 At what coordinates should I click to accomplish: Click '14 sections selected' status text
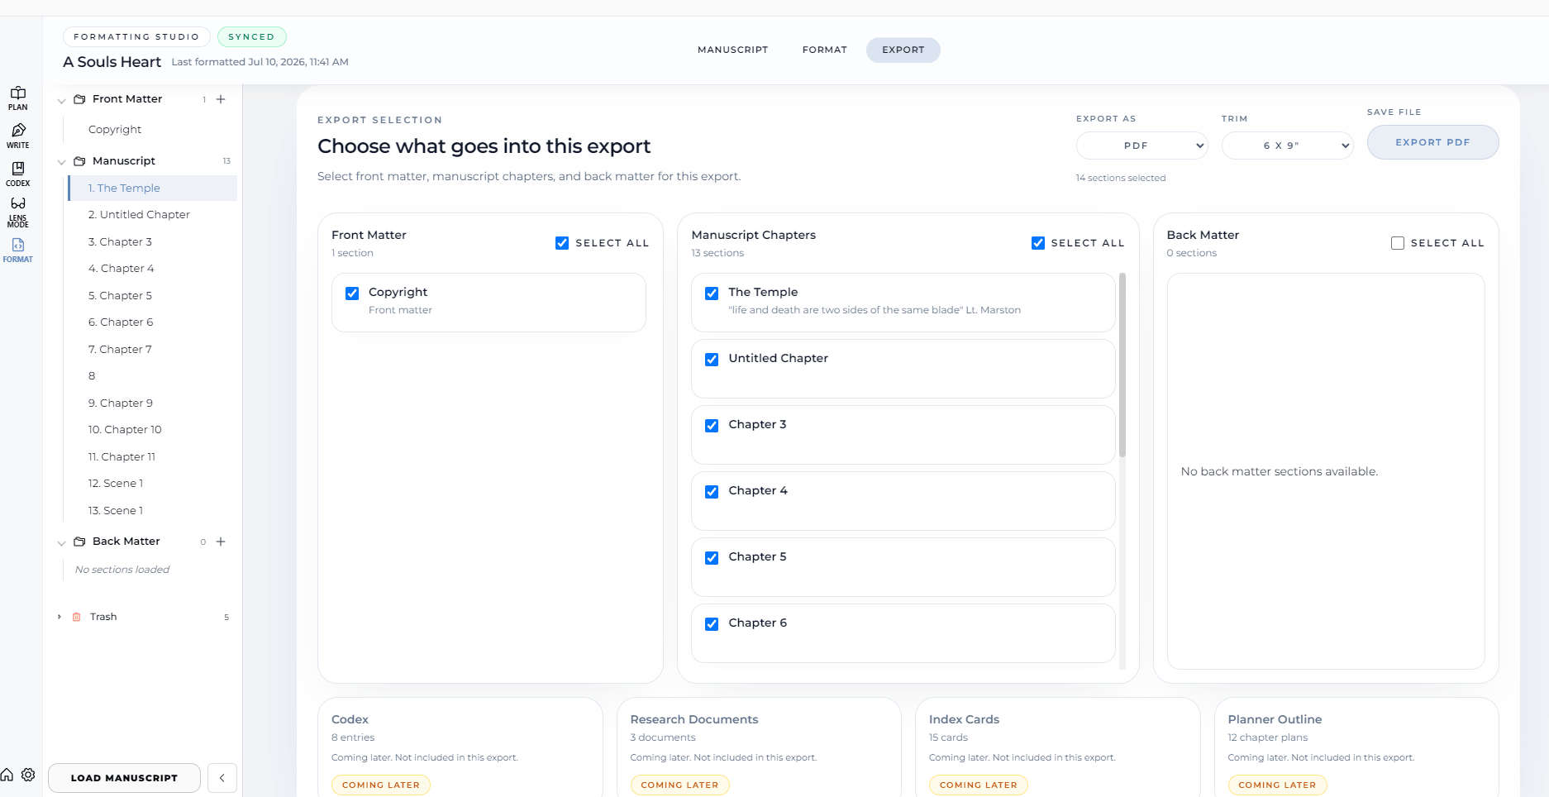click(x=1120, y=178)
